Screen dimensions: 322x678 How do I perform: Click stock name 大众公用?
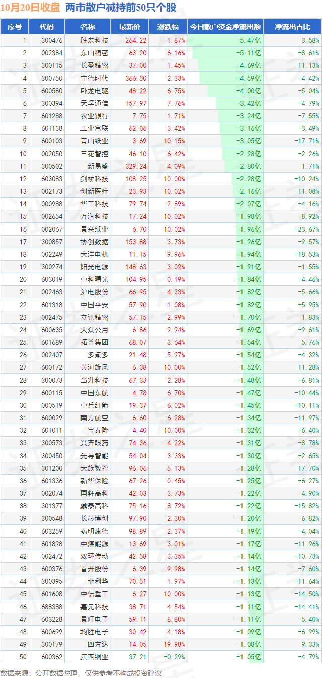coord(94,330)
